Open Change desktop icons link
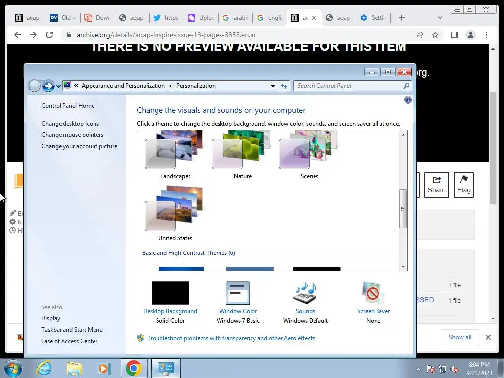The width and height of the screenshot is (504, 378). (x=70, y=124)
